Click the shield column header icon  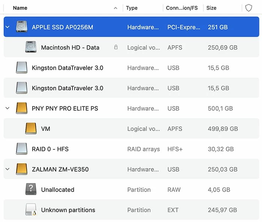click(x=249, y=8)
